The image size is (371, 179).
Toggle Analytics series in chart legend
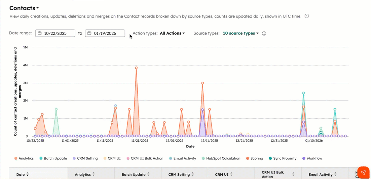click(24, 159)
